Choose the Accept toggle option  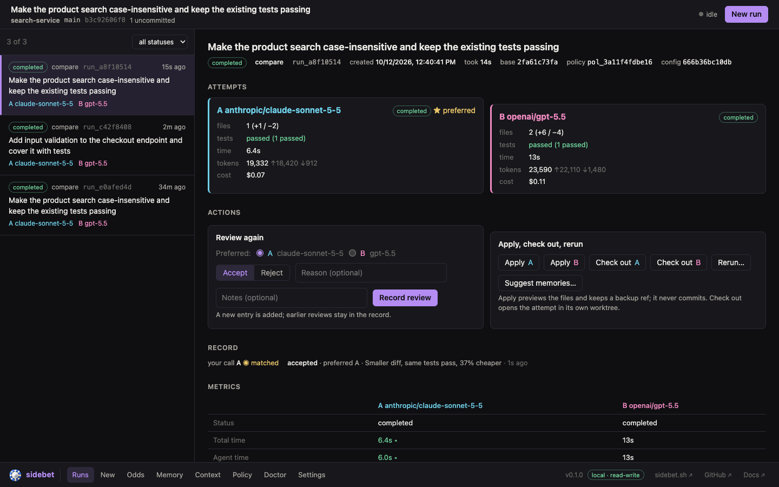click(235, 273)
